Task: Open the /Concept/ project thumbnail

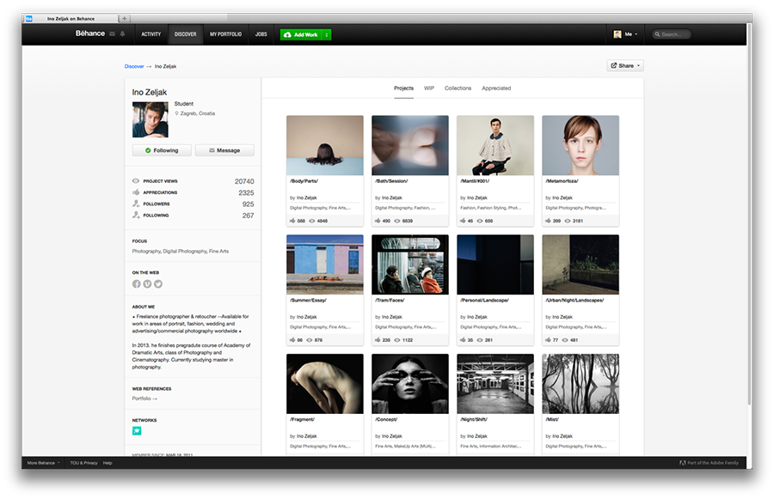Action: click(x=410, y=384)
